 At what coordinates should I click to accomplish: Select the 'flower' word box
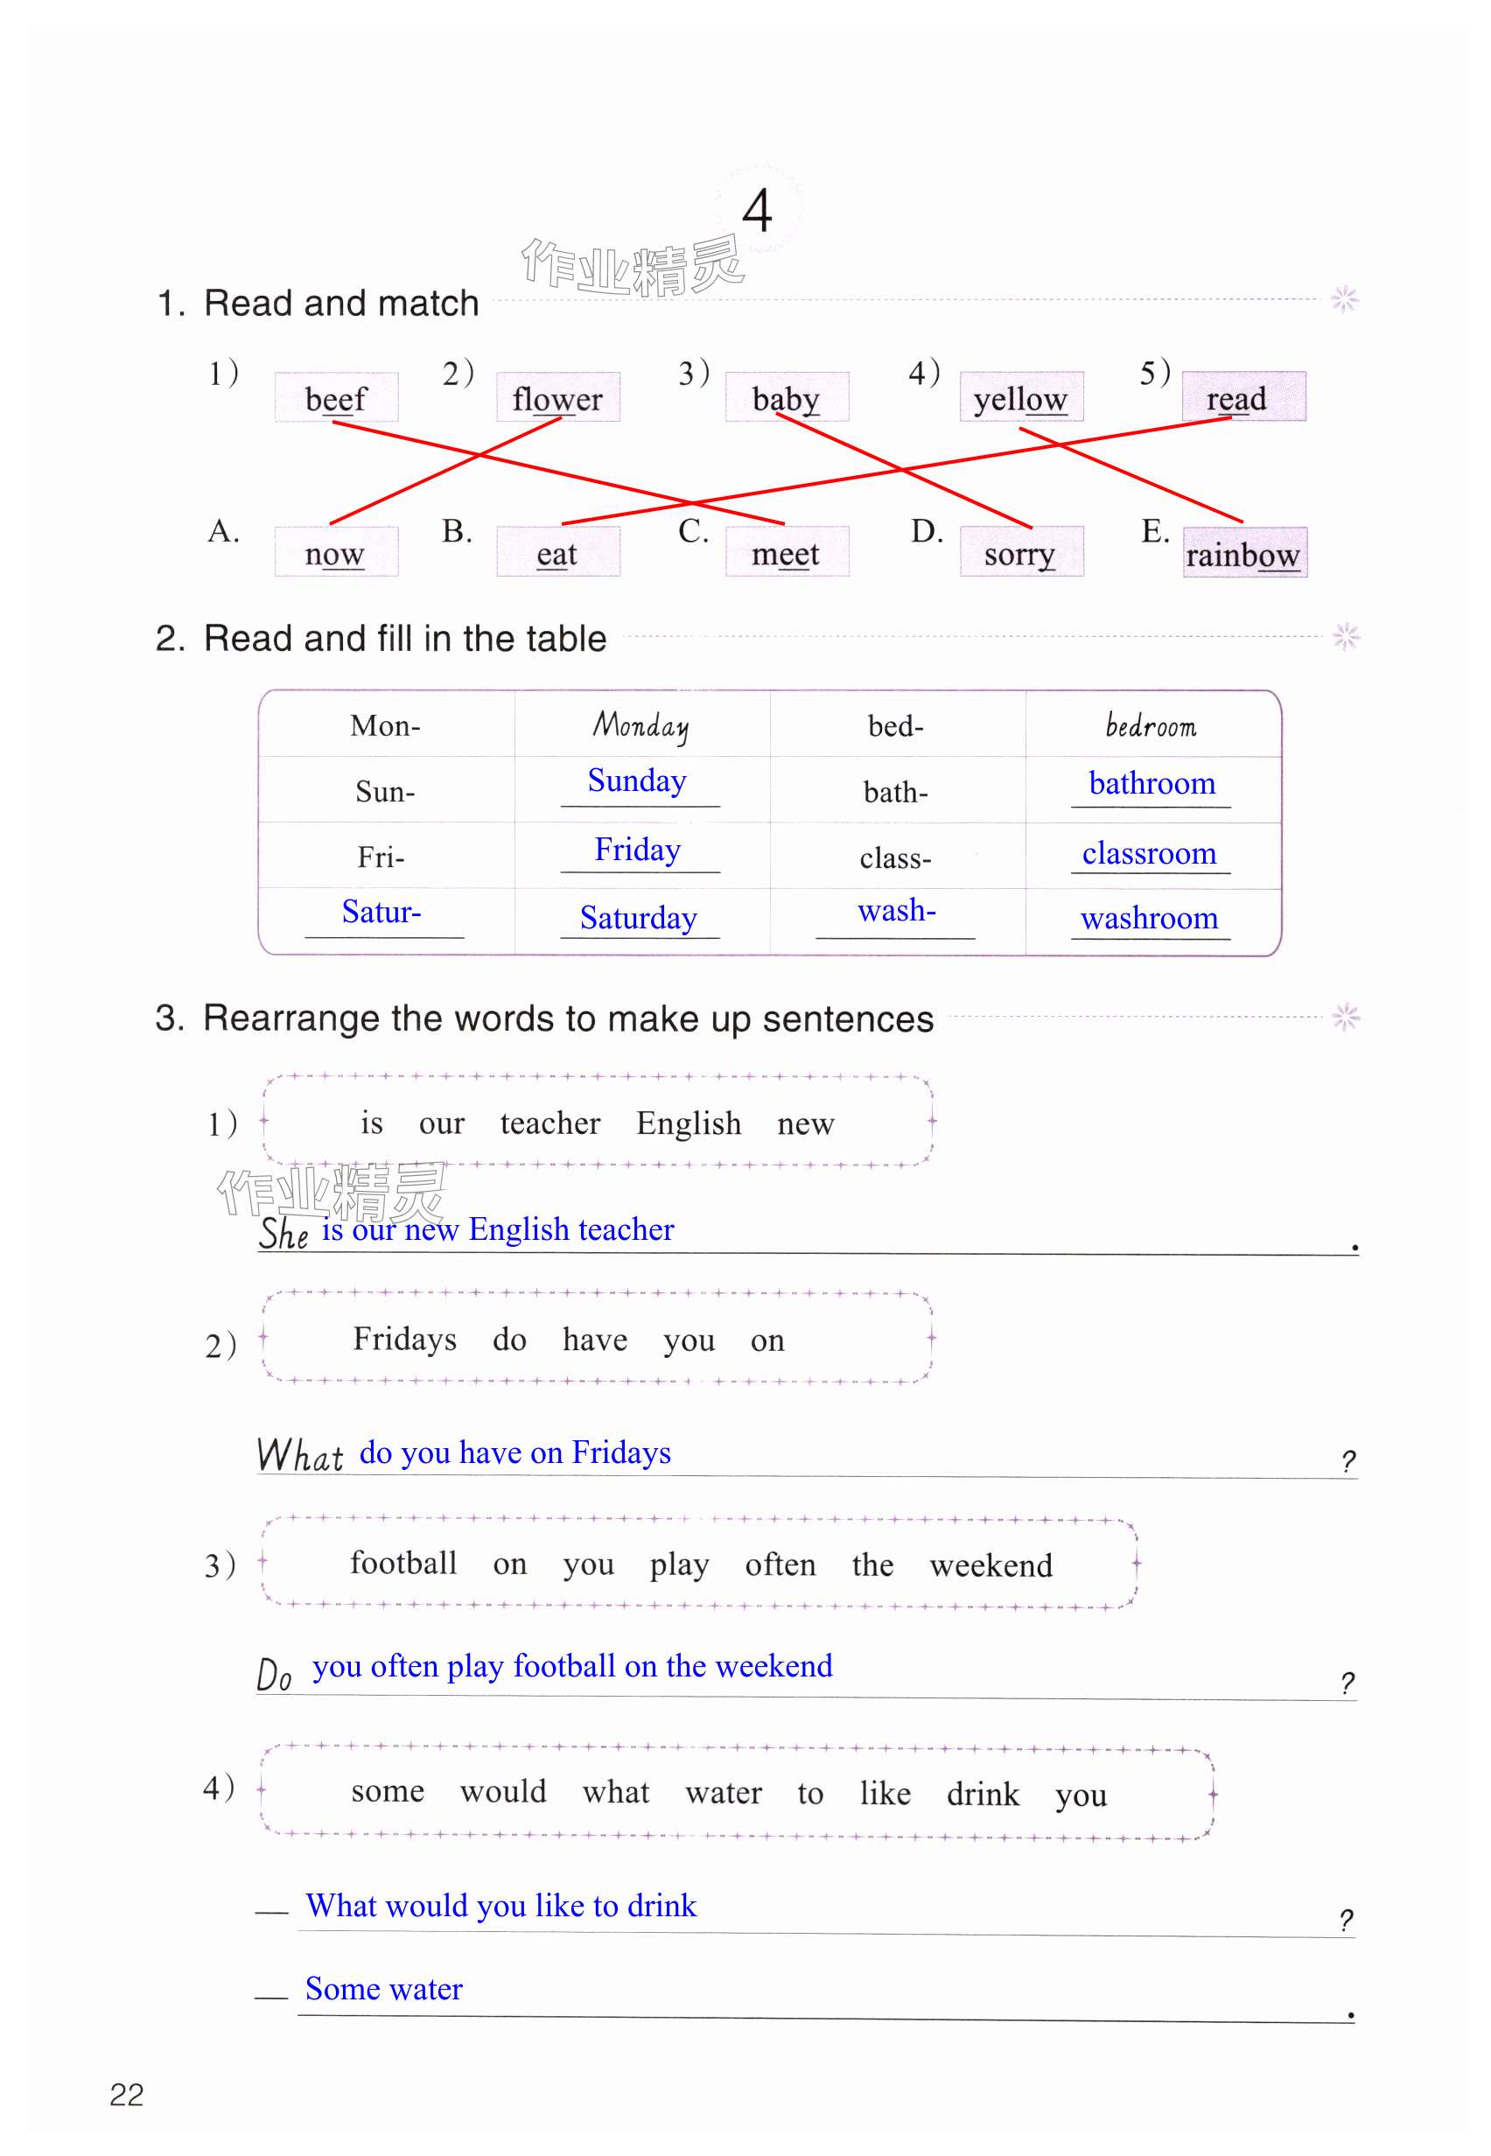[557, 398]
